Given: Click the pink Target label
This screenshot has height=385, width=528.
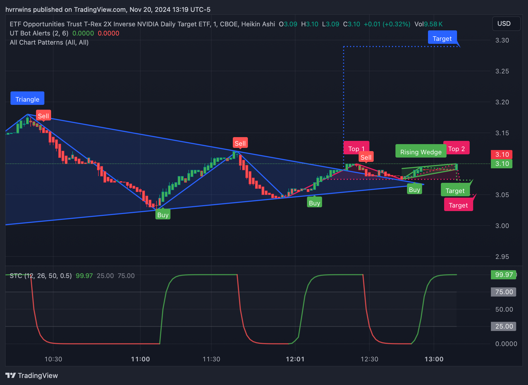Looking at the screenshot, I should coord(458,205).
